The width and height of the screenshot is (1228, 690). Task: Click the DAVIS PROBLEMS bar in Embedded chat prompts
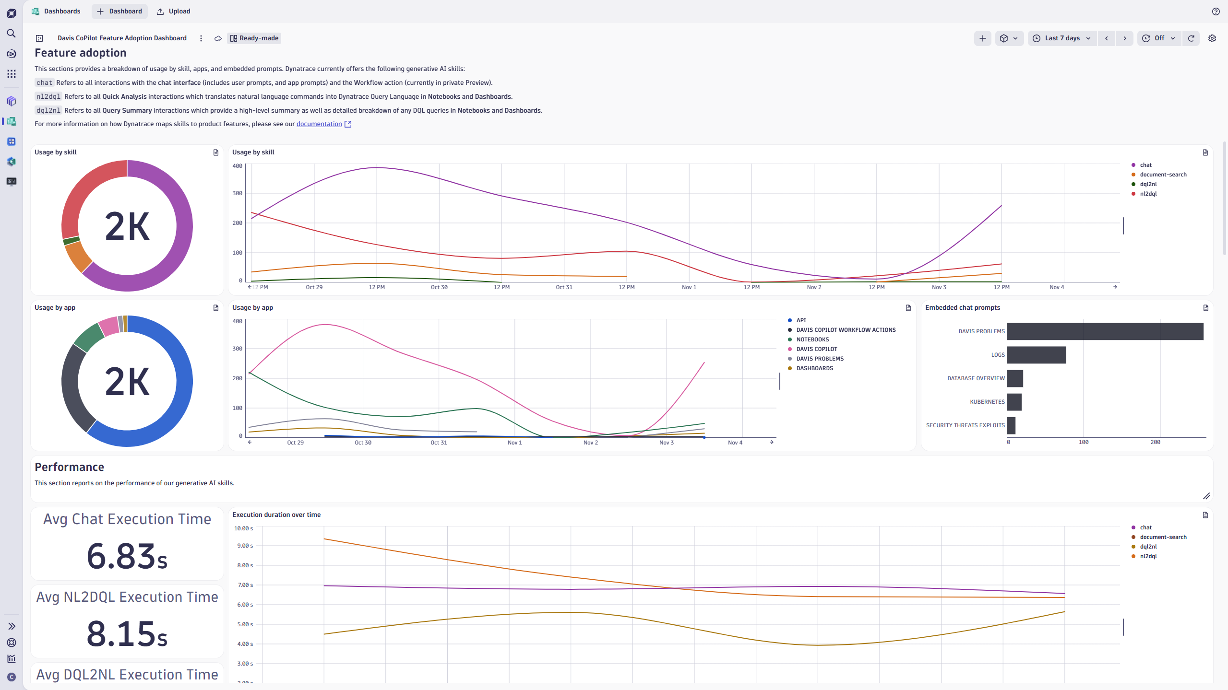pos(1104,331)
